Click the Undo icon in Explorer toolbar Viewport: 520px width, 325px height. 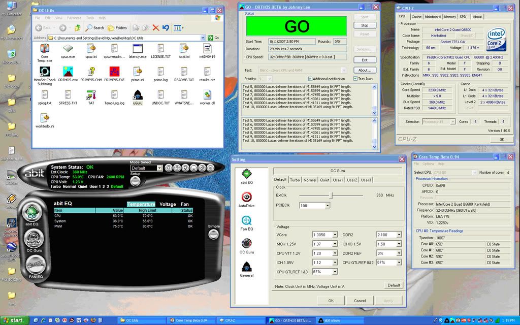[x=166, y=28]
